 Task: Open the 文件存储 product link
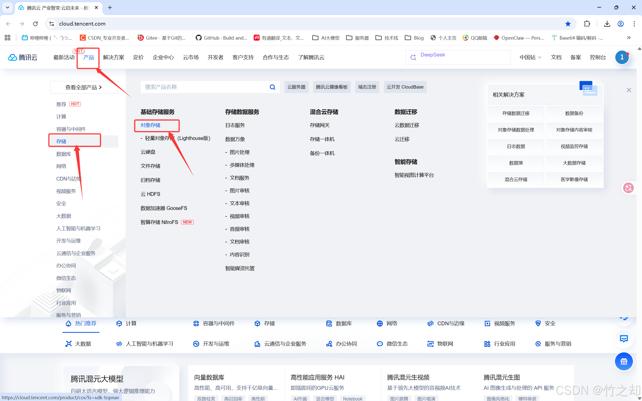click(x=151, y=166)
